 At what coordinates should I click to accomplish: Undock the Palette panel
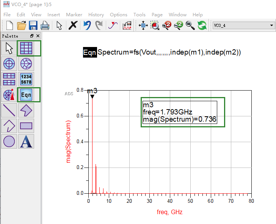point(32,36)
